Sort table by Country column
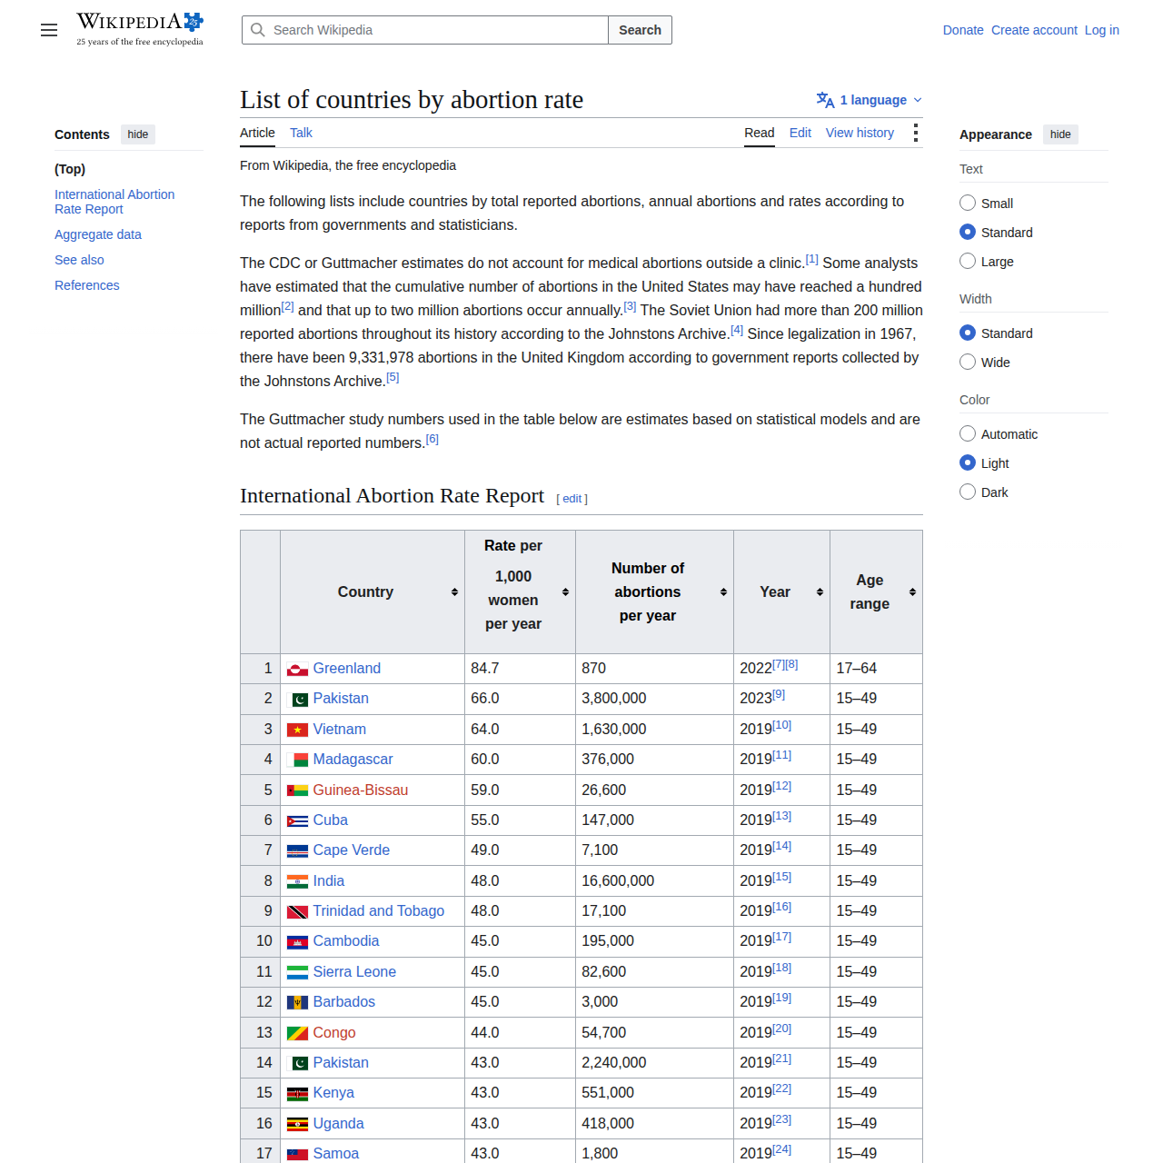 373,591
